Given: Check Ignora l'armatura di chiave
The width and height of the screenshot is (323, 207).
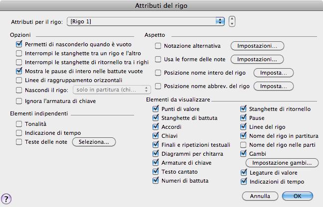Looking at the screenshot, I should pyautogui.click(x=19, y=101).
